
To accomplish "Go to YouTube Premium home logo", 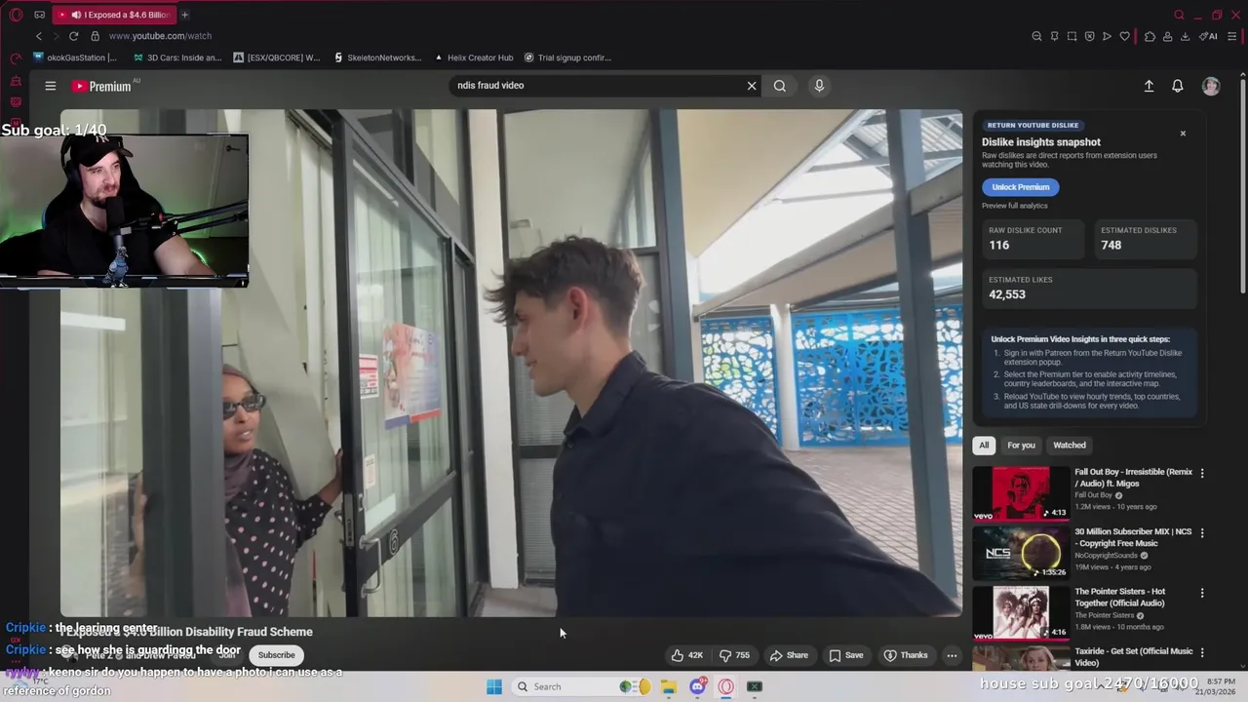I will click(101, 86).
